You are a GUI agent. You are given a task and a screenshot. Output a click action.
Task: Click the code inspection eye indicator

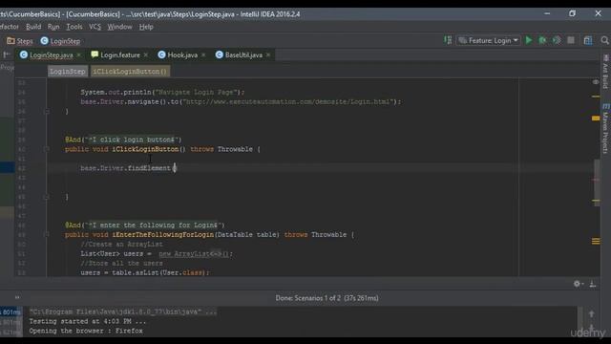(596, 82)
